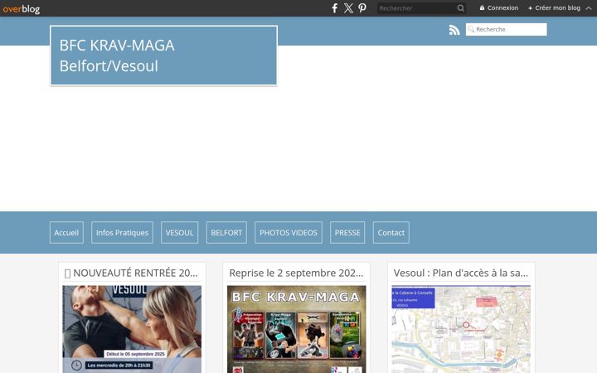Click the Vesoul access map thumbnail
The height and width of the screenshot is (373, 597).
click(461, 329)
